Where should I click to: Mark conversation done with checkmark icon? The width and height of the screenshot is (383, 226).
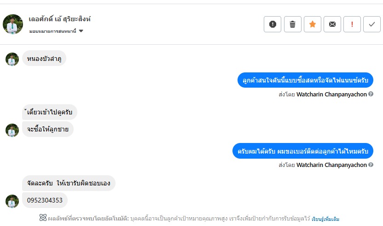coord(372,24)
